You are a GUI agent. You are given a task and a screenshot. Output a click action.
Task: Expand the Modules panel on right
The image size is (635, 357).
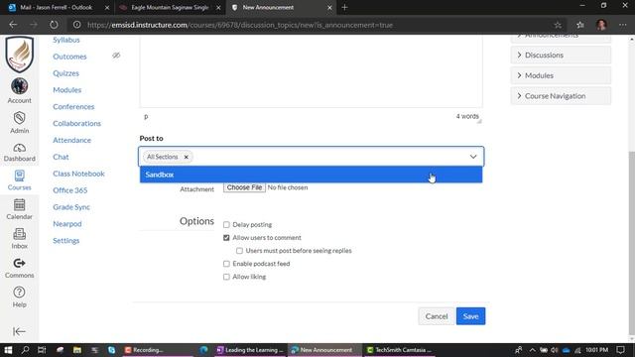tap(561, 75)
